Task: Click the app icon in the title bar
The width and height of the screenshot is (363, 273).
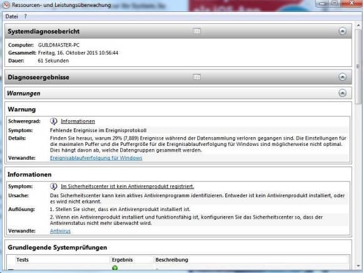Action: pyautogui.click(x=6, y=4)
